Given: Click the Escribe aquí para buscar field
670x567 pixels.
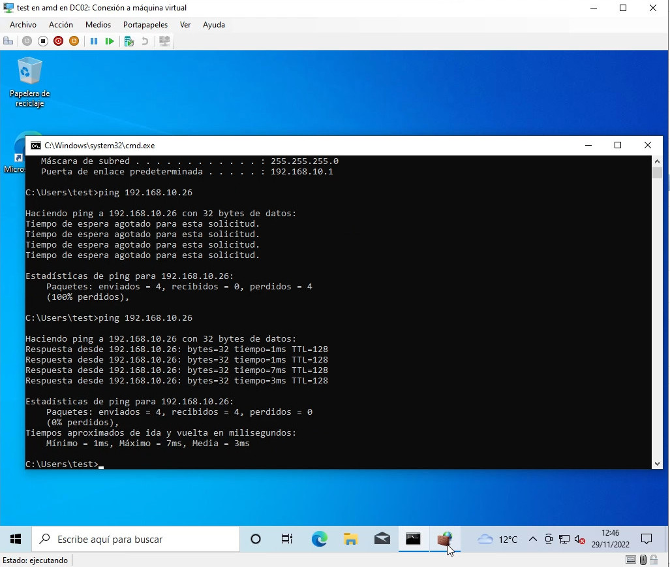Looking at the screenshot, I should [136, 539].
